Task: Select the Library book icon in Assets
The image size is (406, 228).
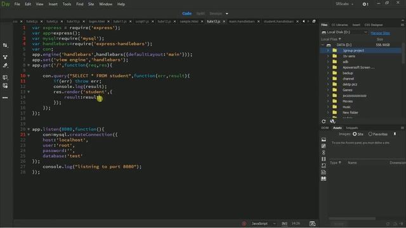Action: point(324,179)
